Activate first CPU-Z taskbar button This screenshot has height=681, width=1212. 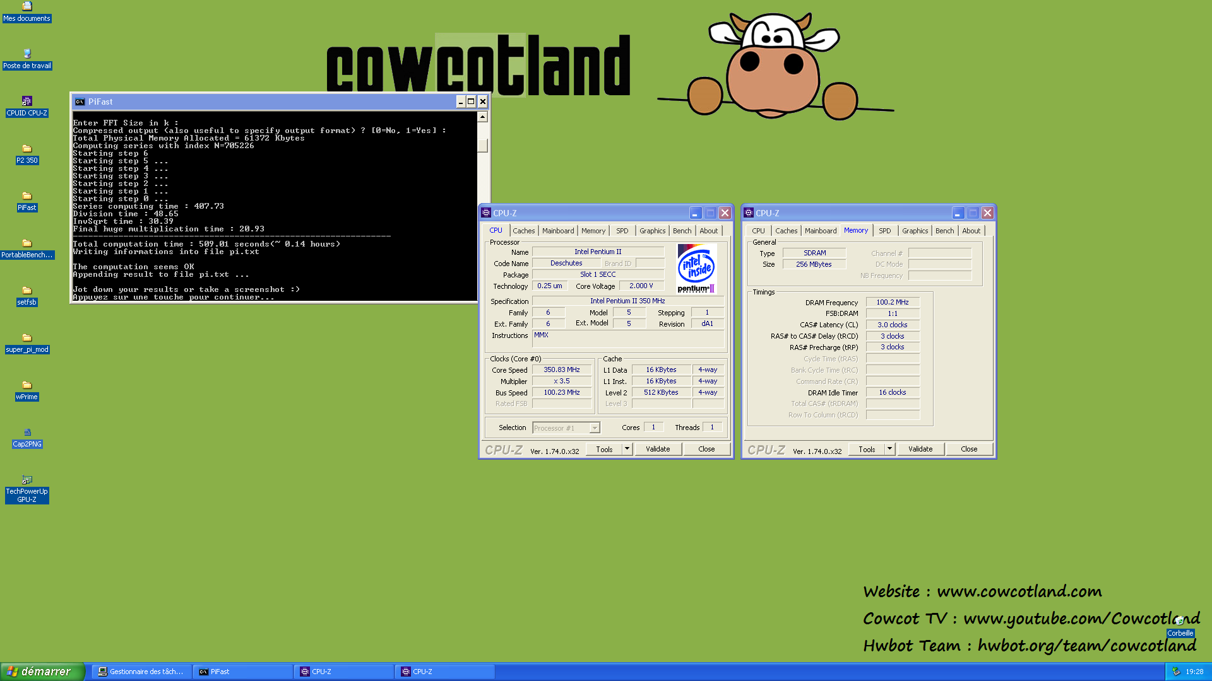(x=344, y=672)
